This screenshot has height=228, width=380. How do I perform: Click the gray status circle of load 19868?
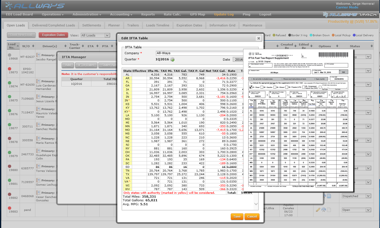[x=10, y=55]
